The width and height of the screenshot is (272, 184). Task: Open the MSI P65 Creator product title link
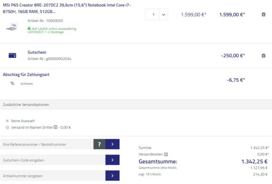click(x=67, y=7)
